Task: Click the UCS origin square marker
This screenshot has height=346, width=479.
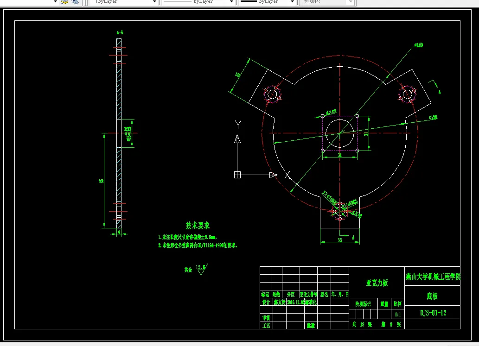Action: [237, 175]
